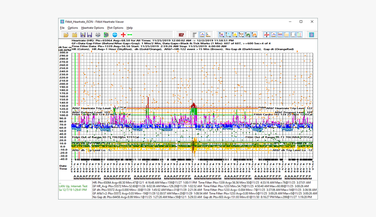This screenshot has height=217, width=376.
Task: Click the bell-curve icon next to ZOOM
Action: [x=273, y=35]
